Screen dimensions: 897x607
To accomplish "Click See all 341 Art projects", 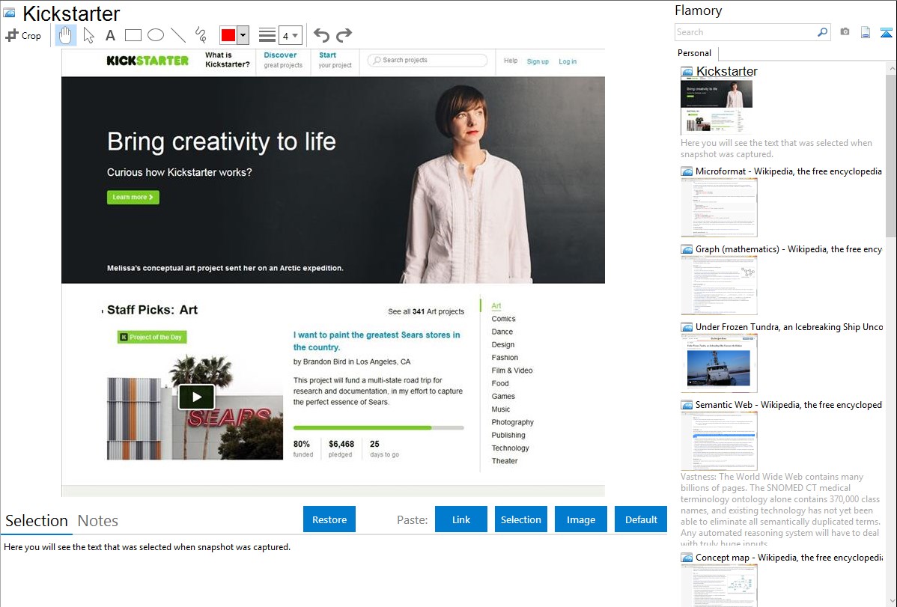I will pos(425,312).
